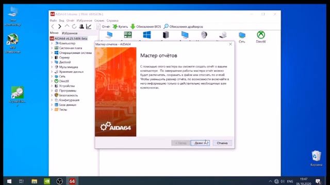Select Сеть in the sidebar tree
330x185 pixels.
point(60,77)
